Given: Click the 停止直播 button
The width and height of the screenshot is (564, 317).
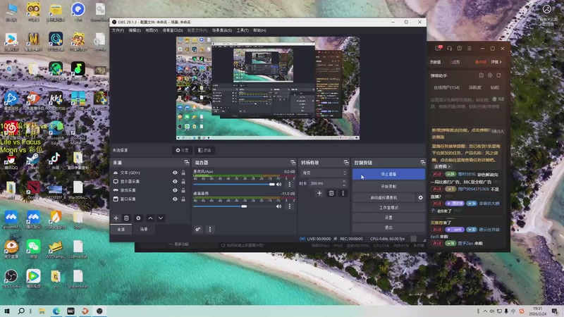Looking at the screenshot, I should pyautogui.click(x=388, y=174).
